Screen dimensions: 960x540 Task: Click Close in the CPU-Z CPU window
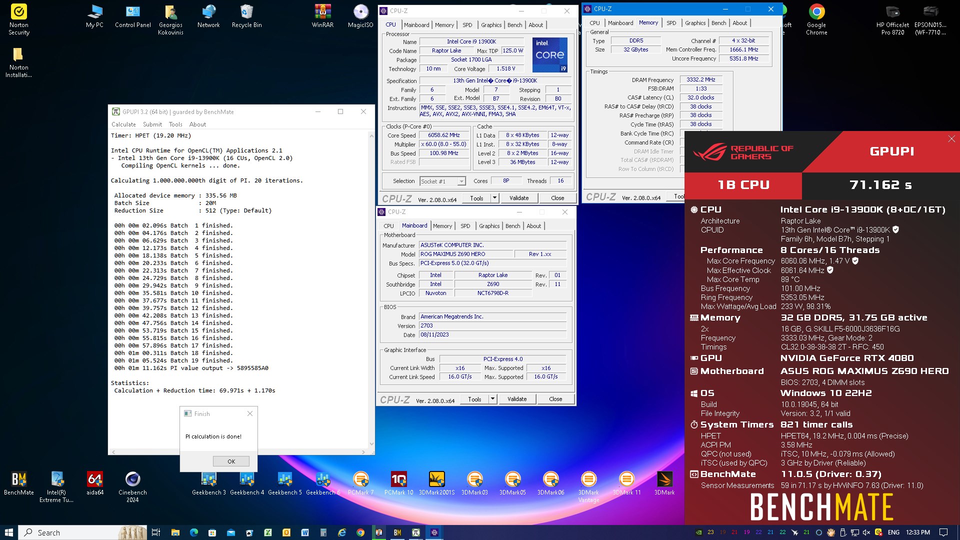(557, 198)
